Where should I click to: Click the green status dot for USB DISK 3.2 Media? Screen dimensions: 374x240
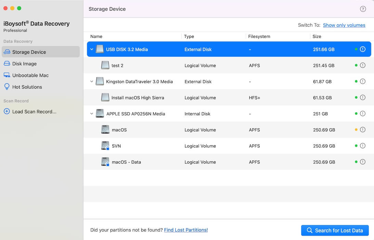356,49
